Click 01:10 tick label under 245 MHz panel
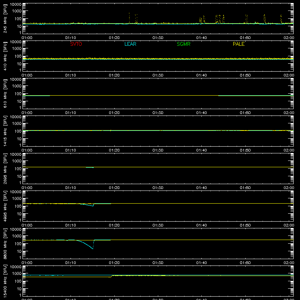 point(70,38)
